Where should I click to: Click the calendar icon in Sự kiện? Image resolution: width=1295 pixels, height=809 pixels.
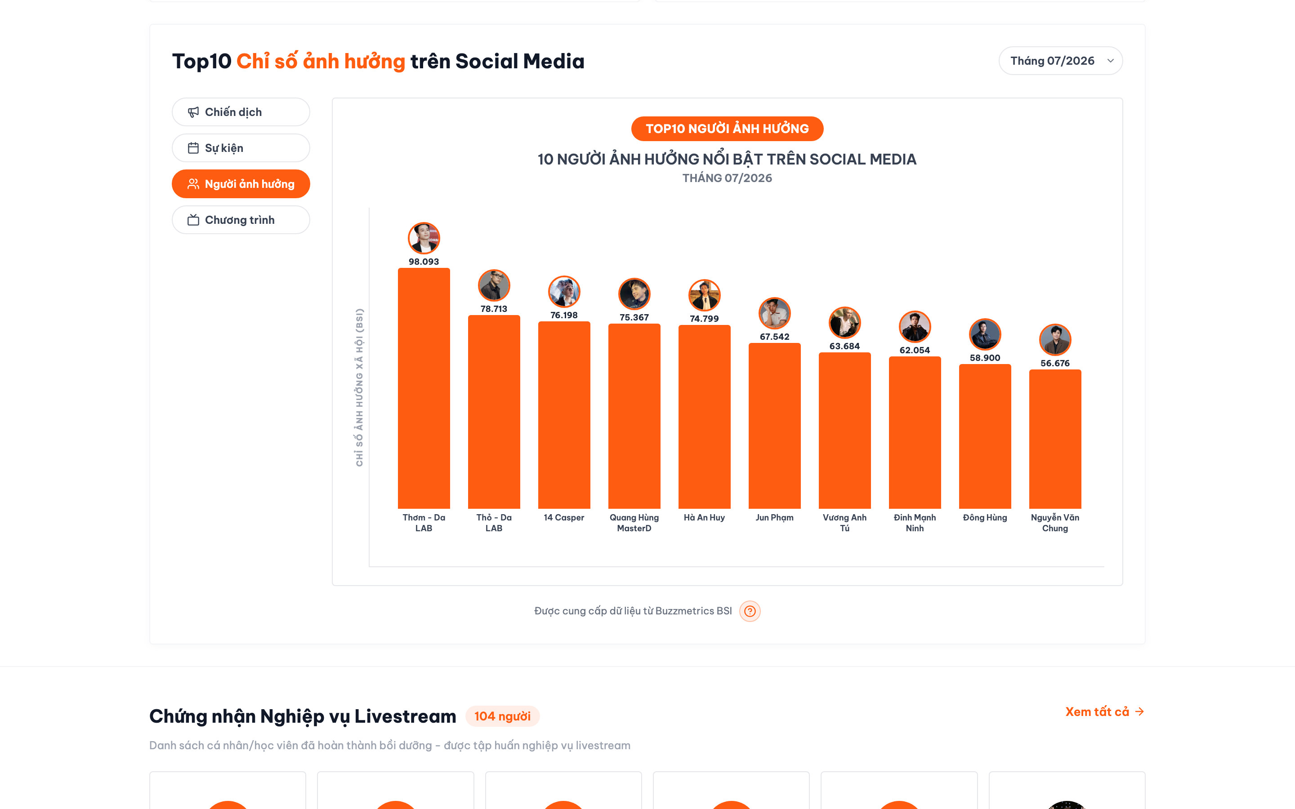[x=193, y=148]
